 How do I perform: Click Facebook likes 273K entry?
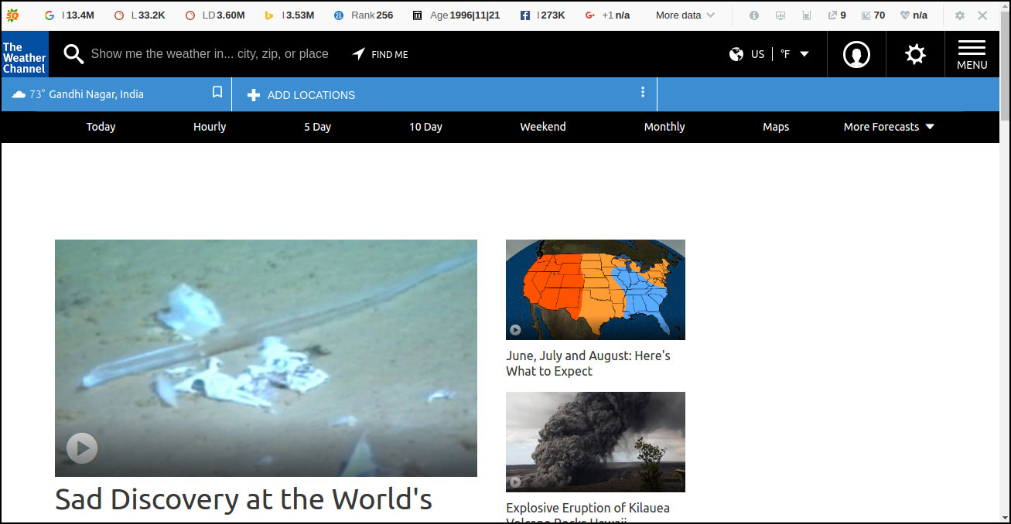(542, 15)
